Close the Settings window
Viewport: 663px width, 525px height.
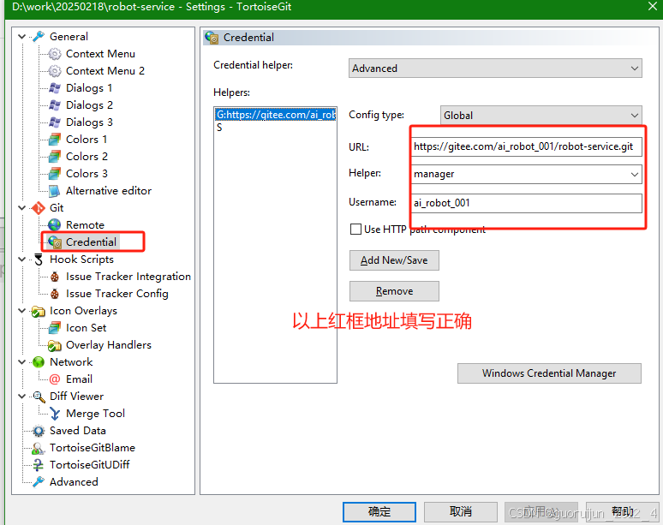(x=653, y=6)
